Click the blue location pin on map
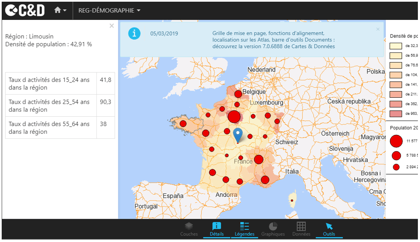 [x=238, y=134]
